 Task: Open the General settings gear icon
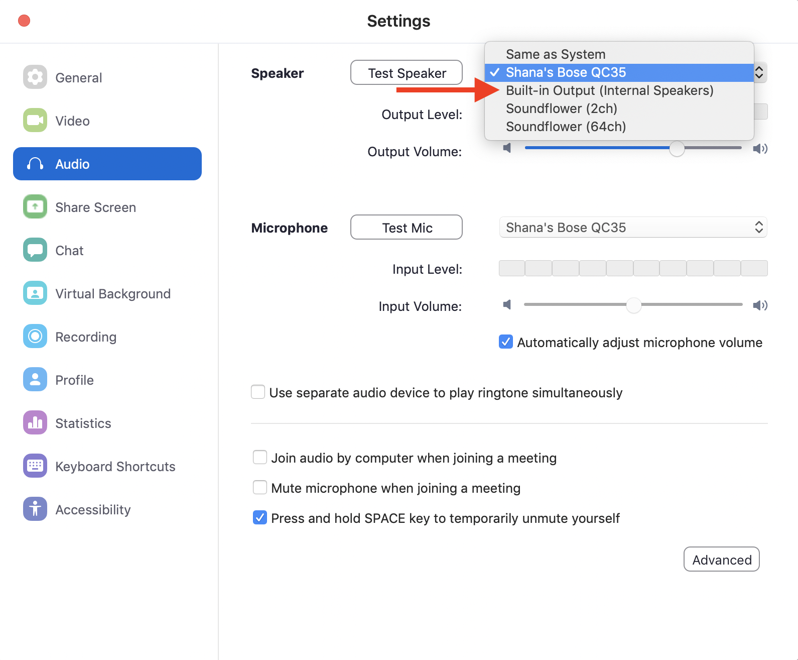35,77
